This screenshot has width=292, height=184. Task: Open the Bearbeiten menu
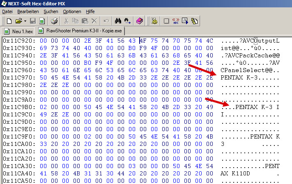(x=28, y=11)
